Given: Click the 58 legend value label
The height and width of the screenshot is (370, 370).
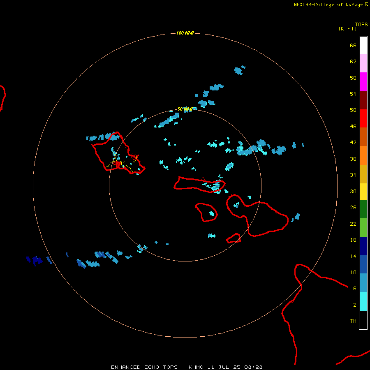Looking at the screenshot, I should point(353,78).
